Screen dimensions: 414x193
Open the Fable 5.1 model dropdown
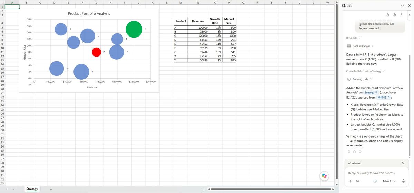(x=390, y=181)
